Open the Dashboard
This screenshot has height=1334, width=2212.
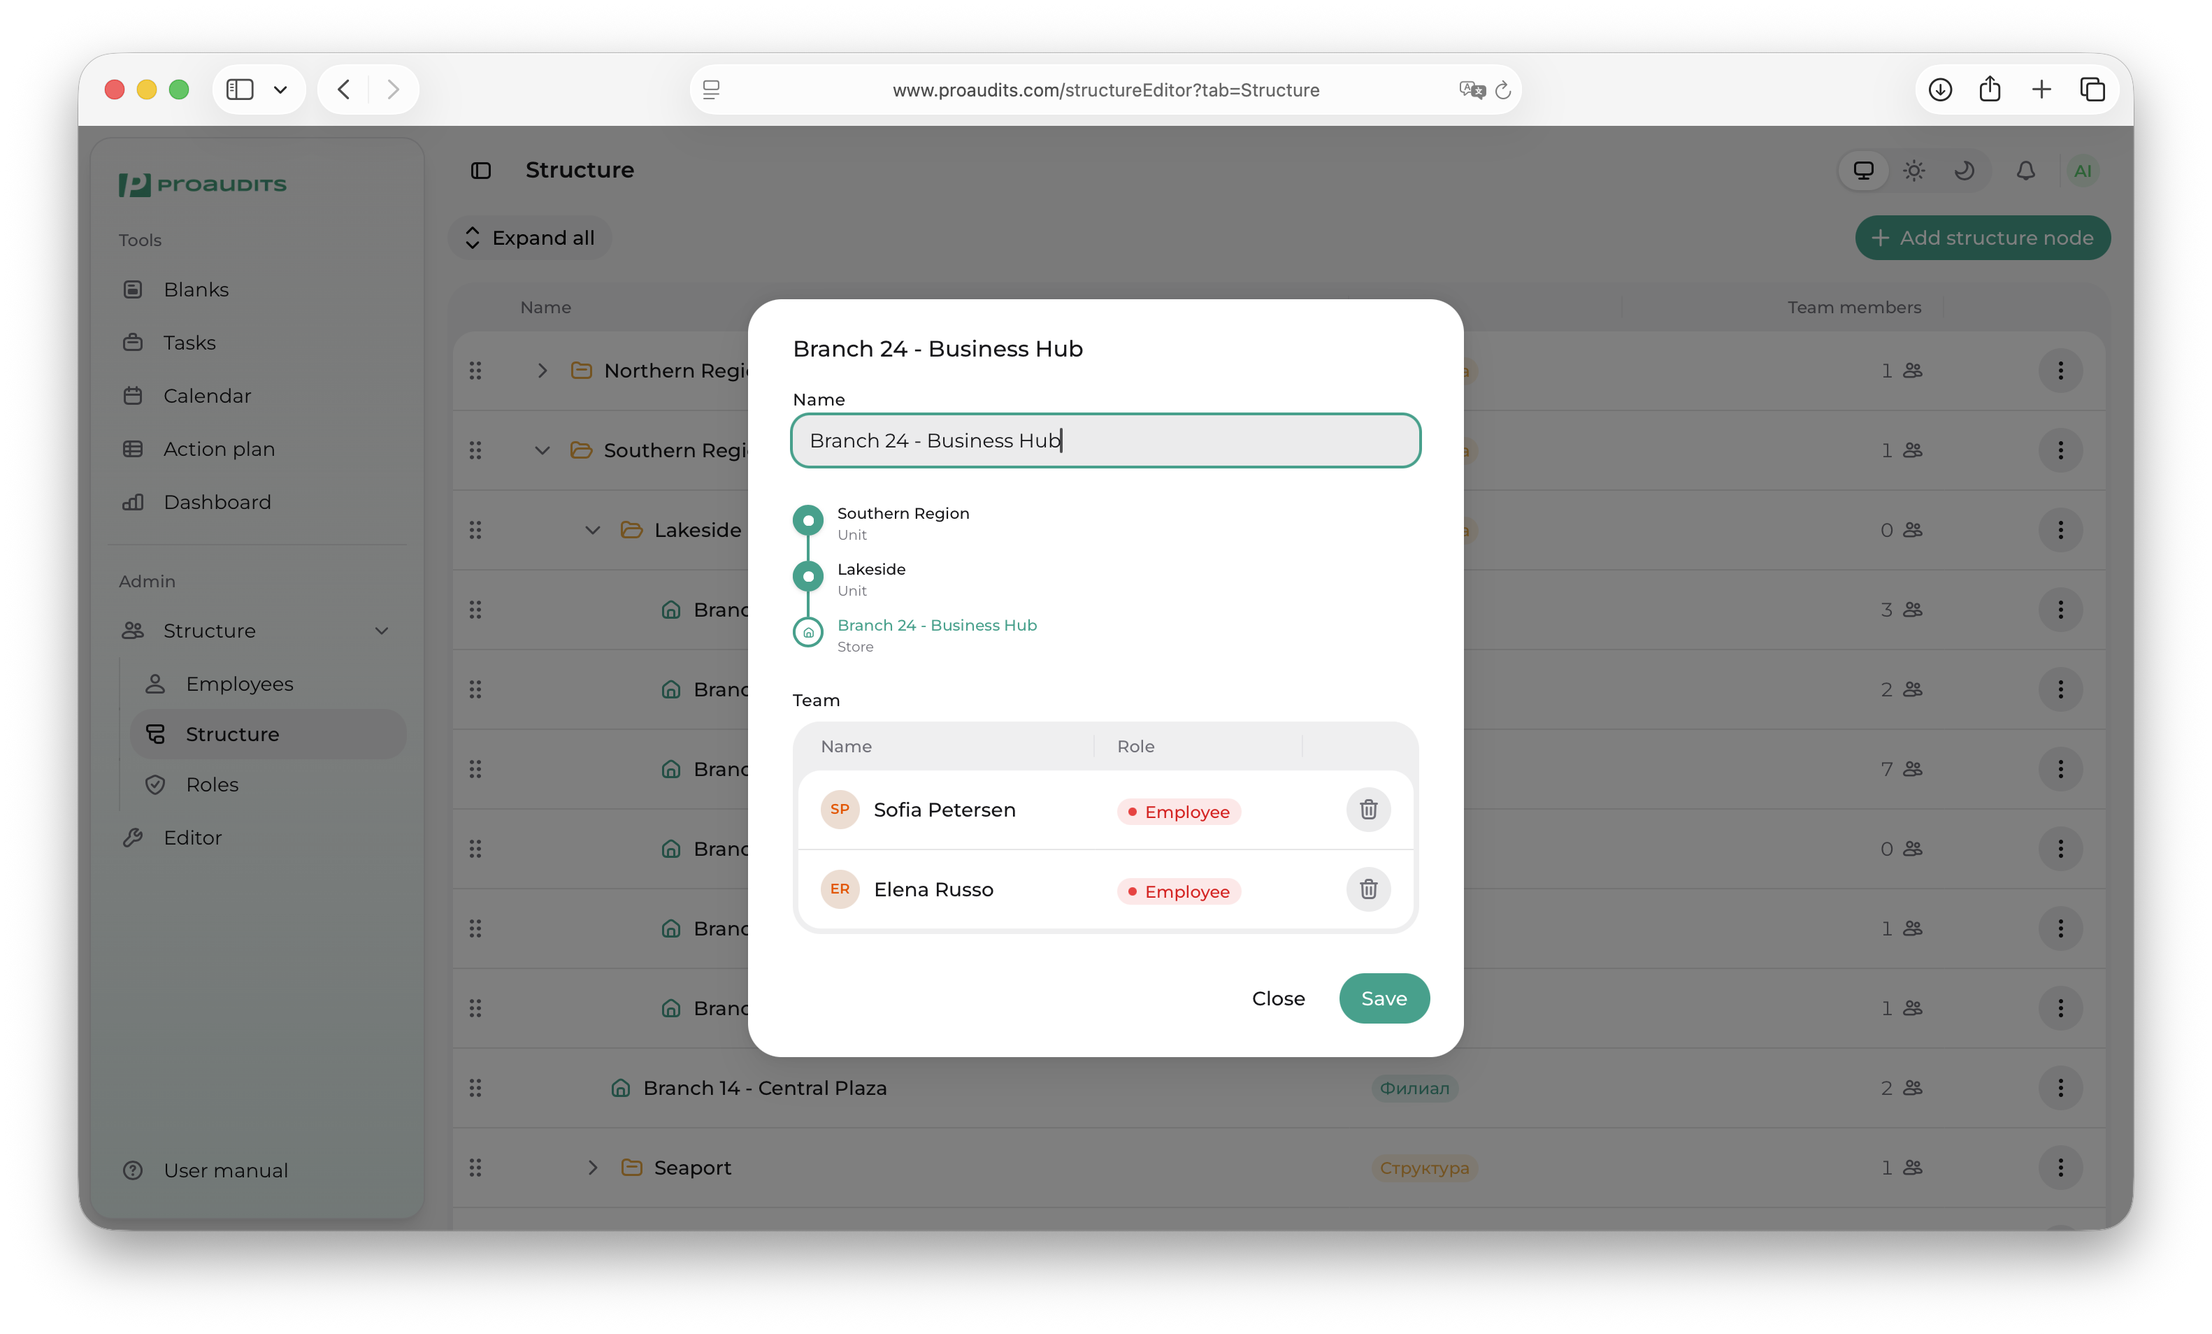[216, 502]
